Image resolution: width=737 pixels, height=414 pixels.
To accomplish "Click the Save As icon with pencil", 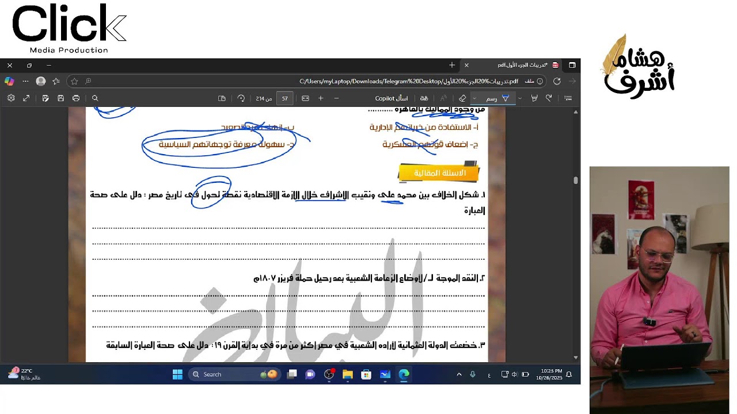I will tap(45, 98).
